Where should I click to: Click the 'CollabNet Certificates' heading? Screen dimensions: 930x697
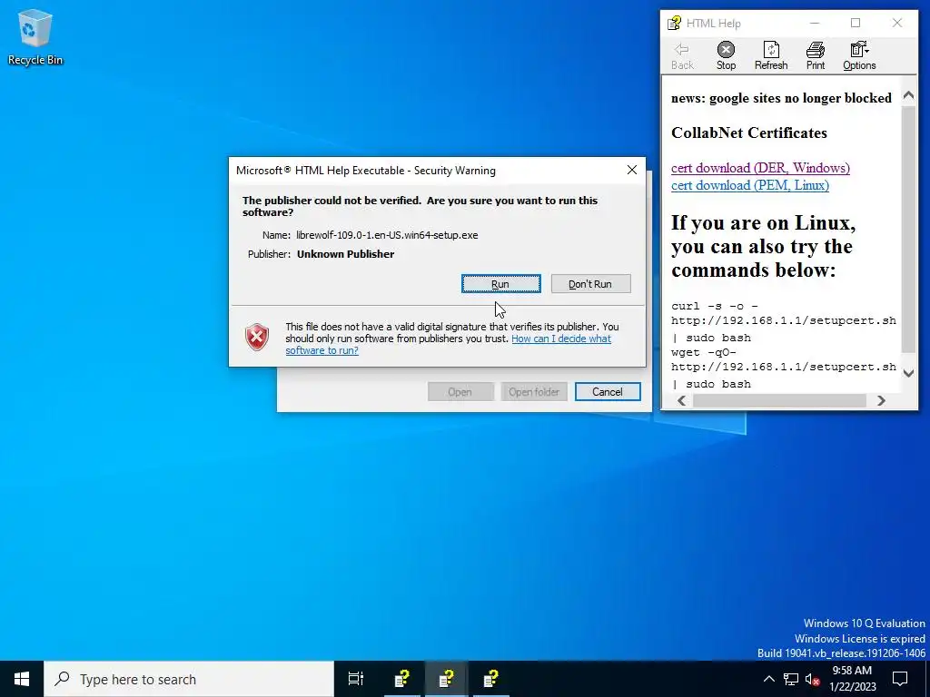click(x=749, y=133)
